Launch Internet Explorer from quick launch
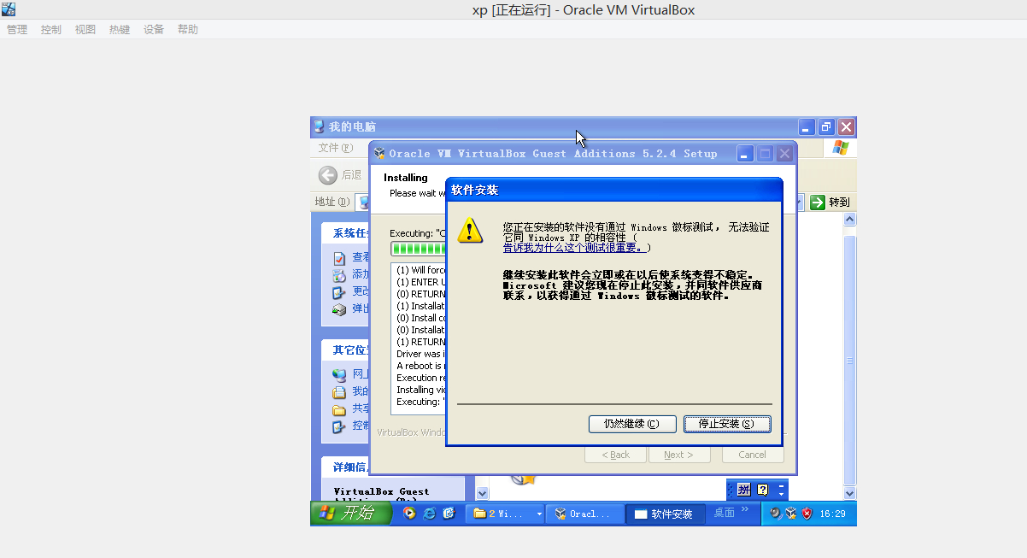 [429, 514]
